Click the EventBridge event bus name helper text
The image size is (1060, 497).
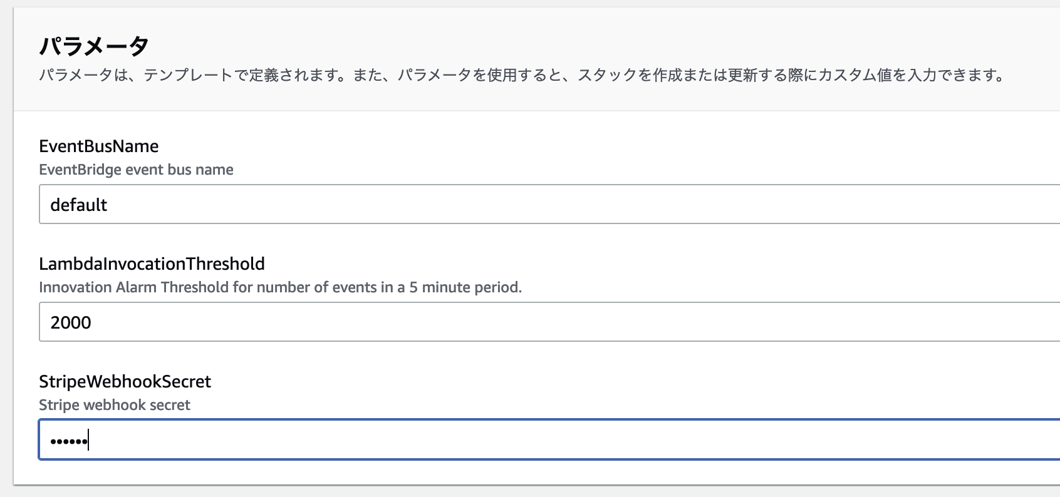click(x=136, y=170)
